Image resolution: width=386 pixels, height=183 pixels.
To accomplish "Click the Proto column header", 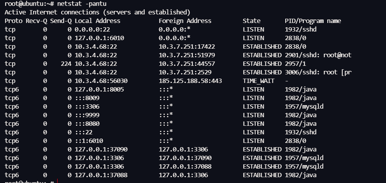I will [14, 21].
